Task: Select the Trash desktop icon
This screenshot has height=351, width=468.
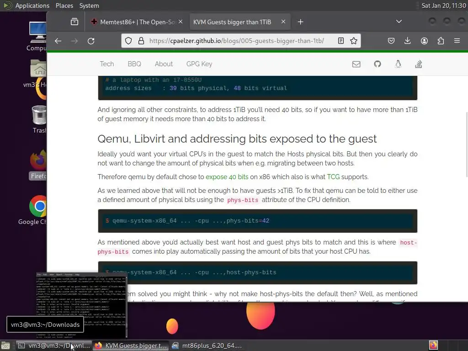Action: click(39, 119)
